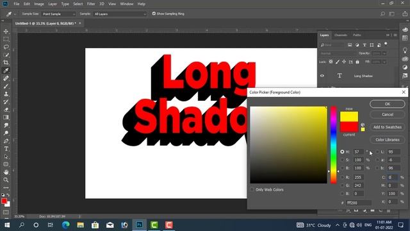Viewport: 410px width, 231px height.
Task: Select the S saturation radio button
Action: click(x=342, y=160)
